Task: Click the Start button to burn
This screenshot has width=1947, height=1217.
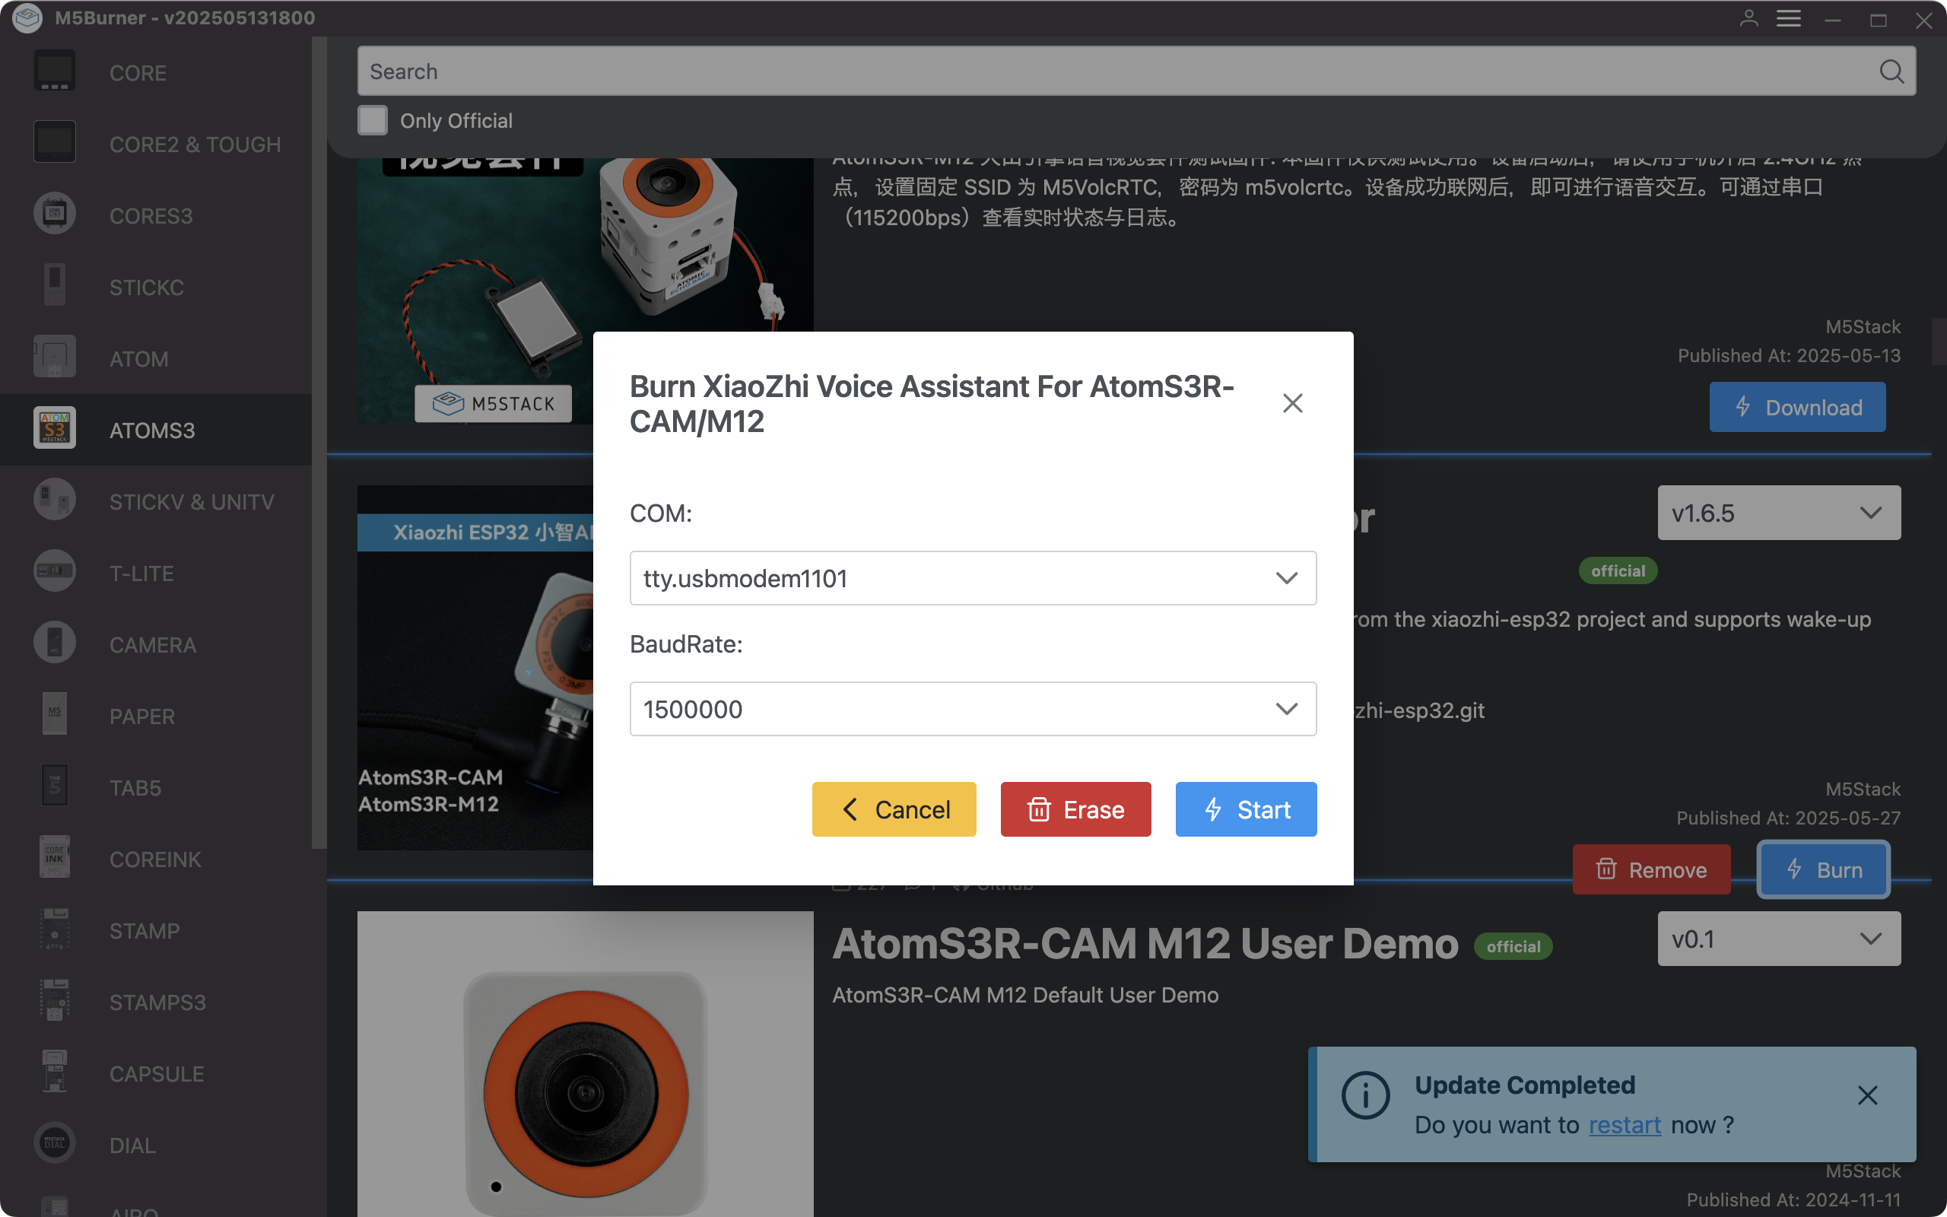Action: [1246, 809]
